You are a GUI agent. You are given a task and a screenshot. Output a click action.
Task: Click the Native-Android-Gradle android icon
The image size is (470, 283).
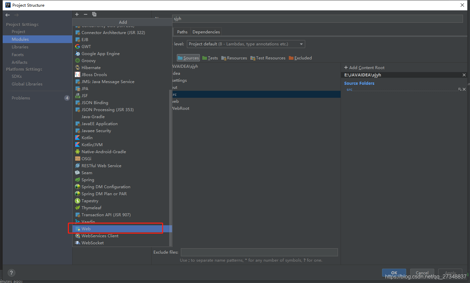[78, 152]
